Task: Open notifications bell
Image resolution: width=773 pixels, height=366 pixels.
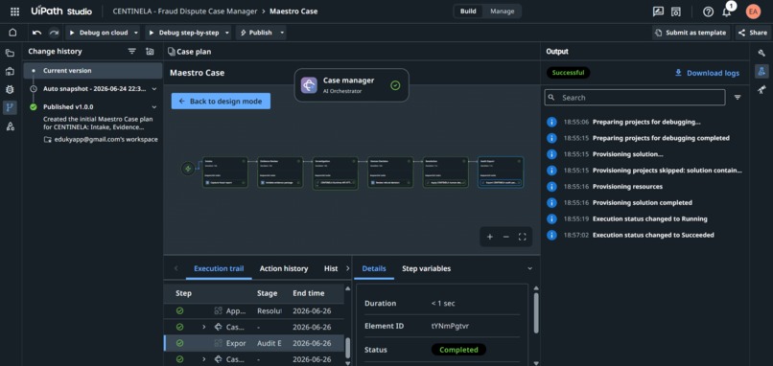Action: pos(727,11)
